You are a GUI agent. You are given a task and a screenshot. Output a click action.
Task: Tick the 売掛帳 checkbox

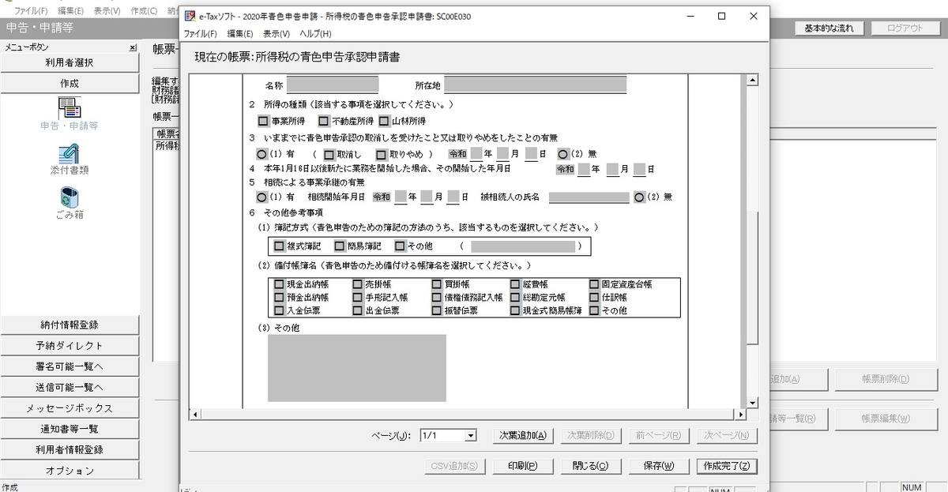pyautogui.click(x=357, y=284)
